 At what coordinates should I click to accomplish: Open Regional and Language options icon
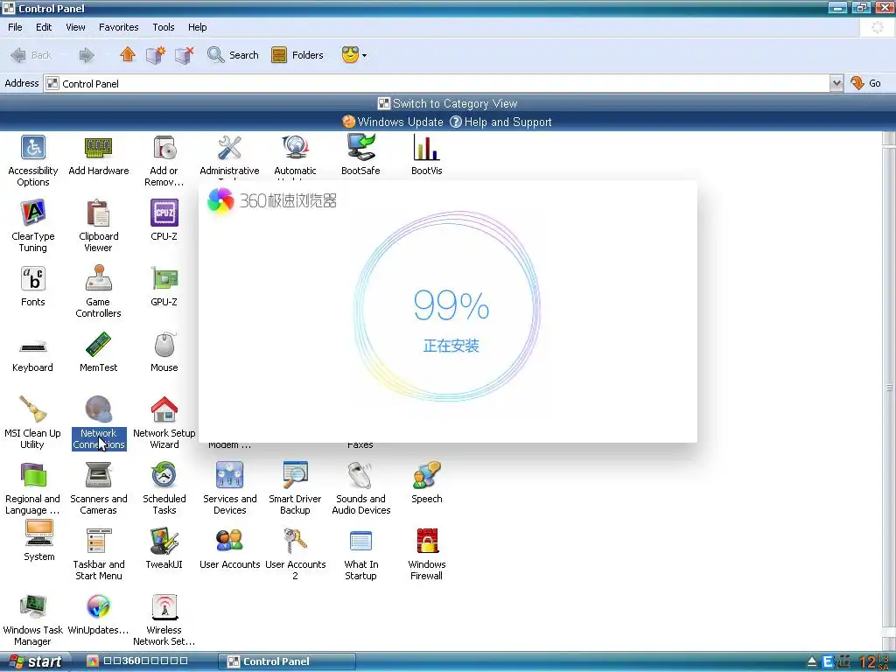(x=33, y=475)
